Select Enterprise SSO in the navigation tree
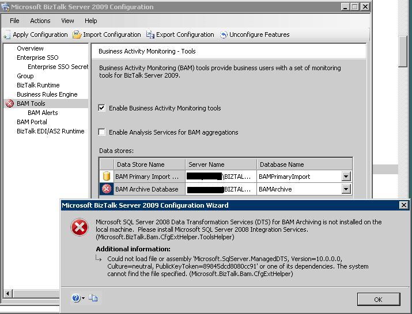This screenshot has height=314, width=412. (x=37, y=58)
